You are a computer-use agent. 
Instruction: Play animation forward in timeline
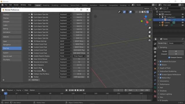pos(78,90)
